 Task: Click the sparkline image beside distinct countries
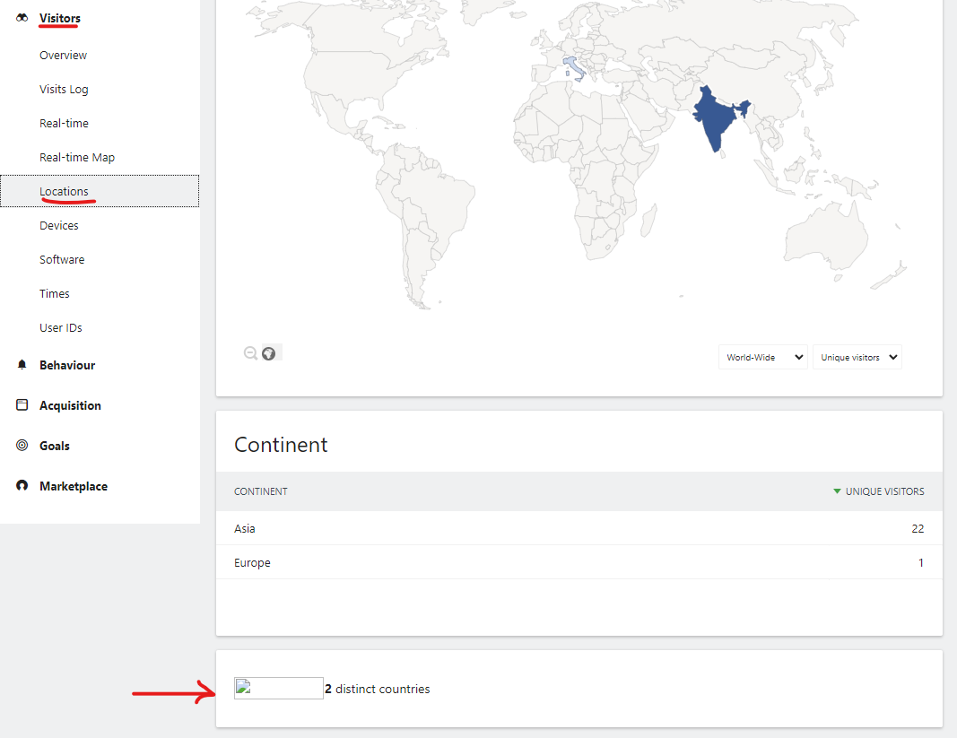point(278,688)
